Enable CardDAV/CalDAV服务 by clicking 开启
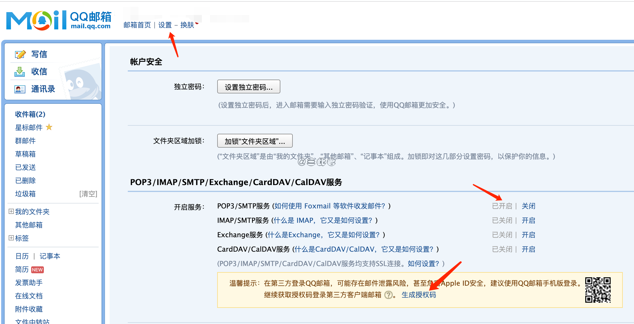This screenshot has height=324, width=634. [x=528, y=249]
